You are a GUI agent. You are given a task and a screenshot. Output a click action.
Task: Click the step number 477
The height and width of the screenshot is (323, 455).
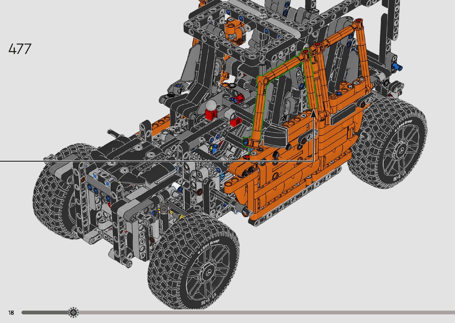point(20,49)
